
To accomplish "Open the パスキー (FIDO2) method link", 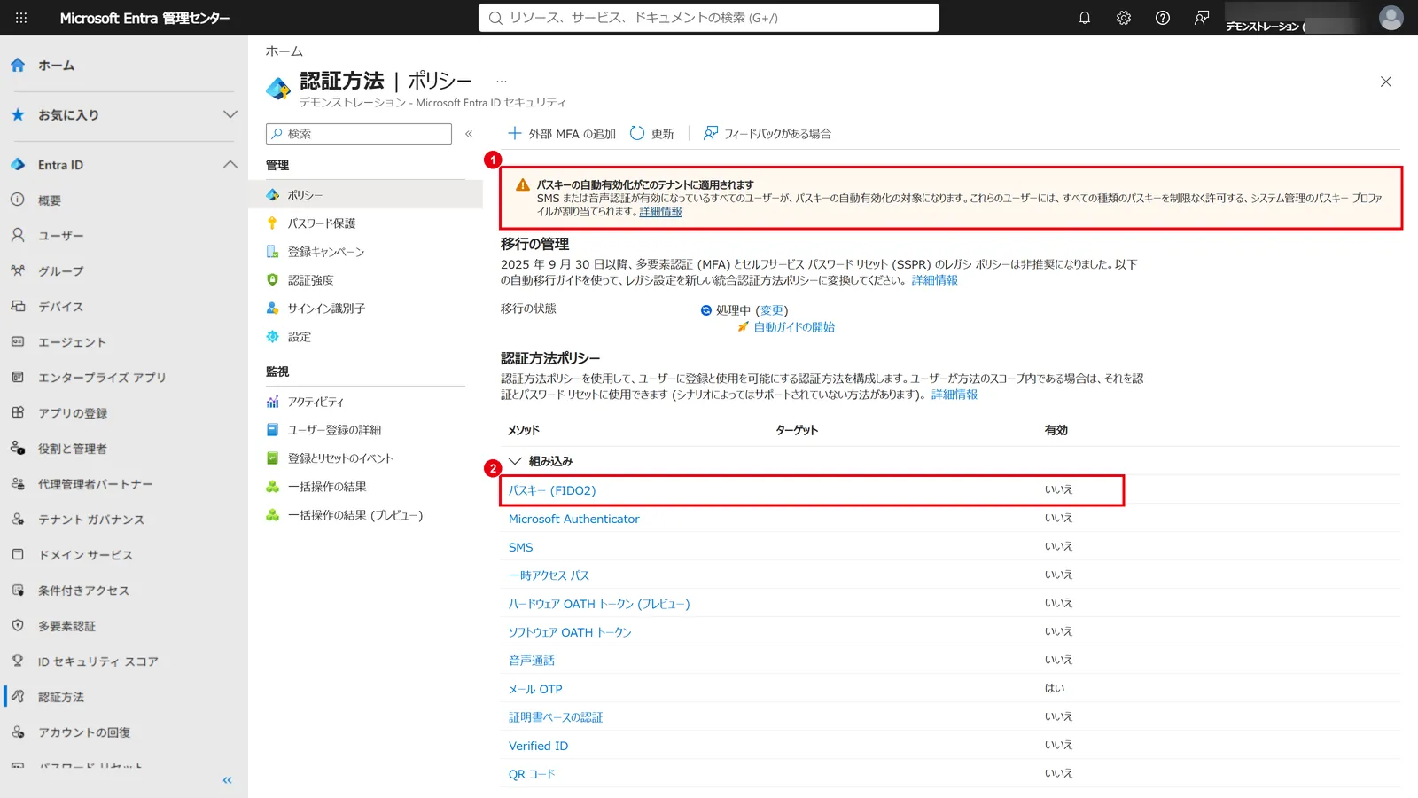I will 552,490.
